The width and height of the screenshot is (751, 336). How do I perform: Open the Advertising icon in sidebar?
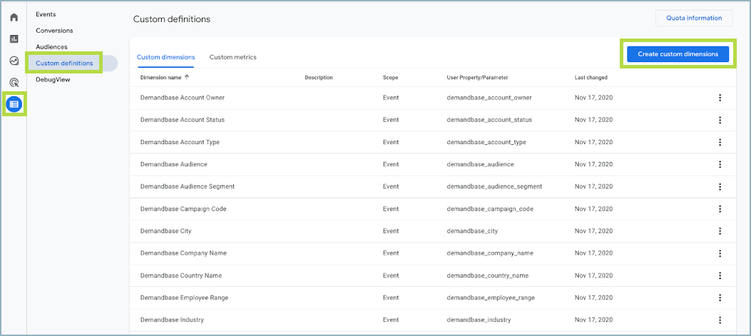tap(14, 83)
